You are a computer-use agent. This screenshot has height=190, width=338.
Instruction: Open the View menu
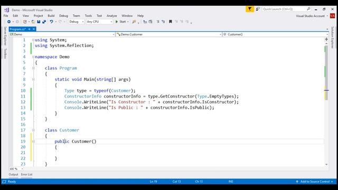pos(26,16)
